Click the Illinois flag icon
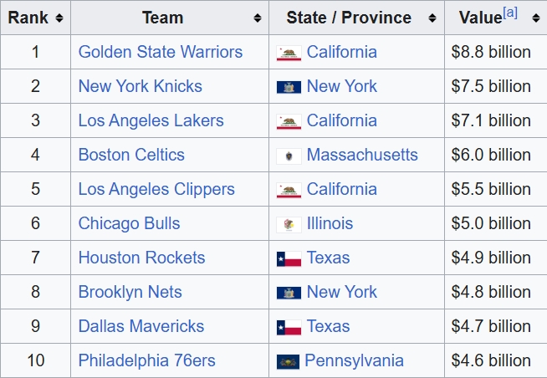Viewport: 547px width, 378px height. coord(289,224)
